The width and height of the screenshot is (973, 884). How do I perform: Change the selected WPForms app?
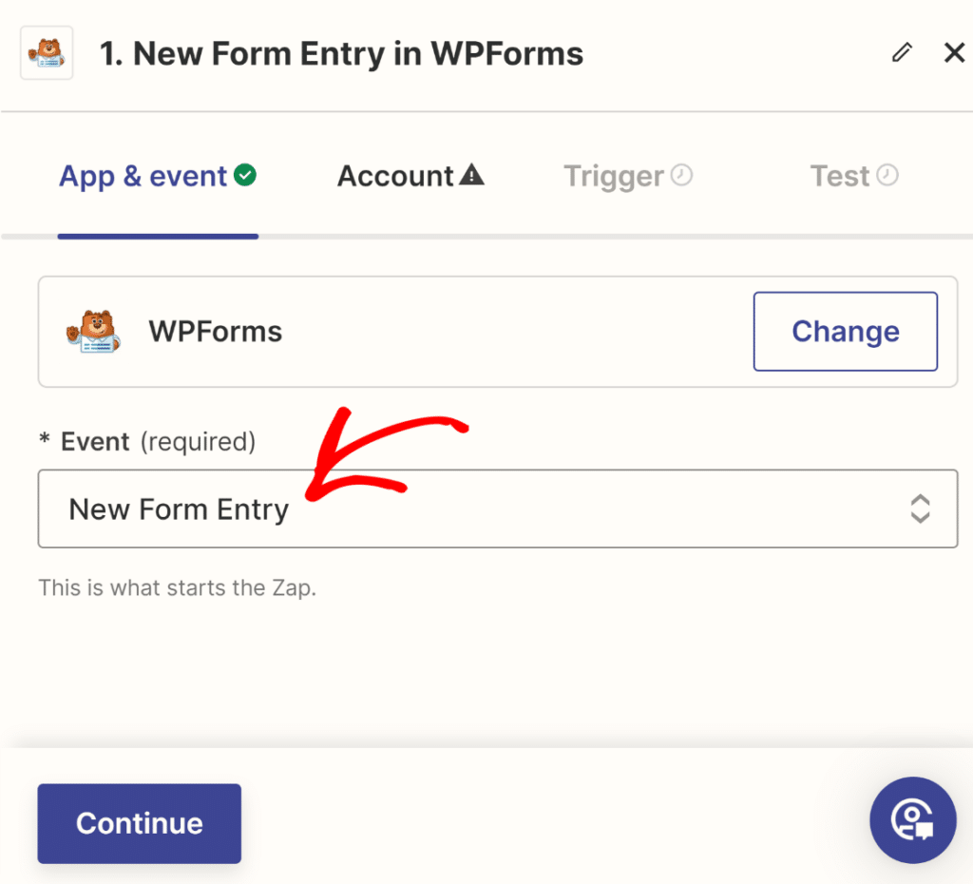845,331
